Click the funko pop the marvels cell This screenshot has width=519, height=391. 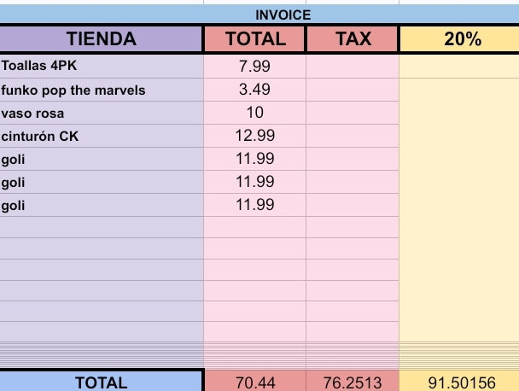[x=101, y=90]
